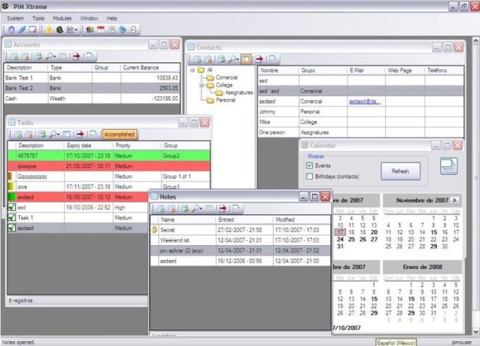
Task: Click the yellow user icon in main toolbar
Action: pyautogui.click(x=49, y=30)
